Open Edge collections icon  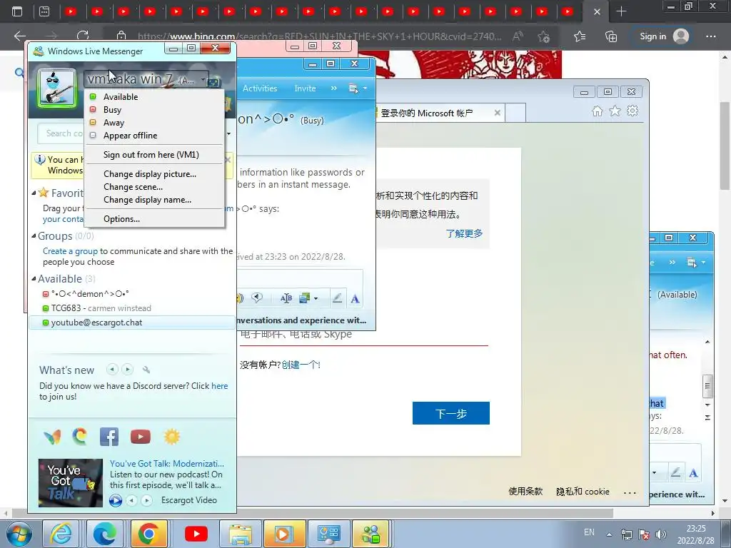point(611,36)
